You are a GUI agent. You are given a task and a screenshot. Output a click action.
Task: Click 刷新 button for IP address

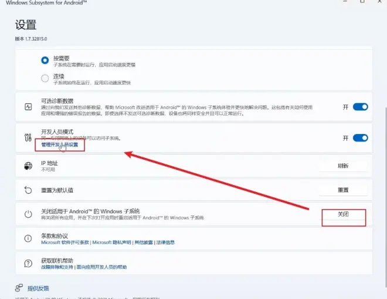tap(343, 166)
